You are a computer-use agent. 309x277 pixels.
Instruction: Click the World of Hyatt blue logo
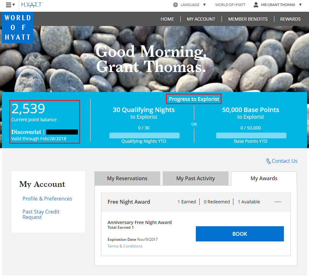click(x=17, y=28)
